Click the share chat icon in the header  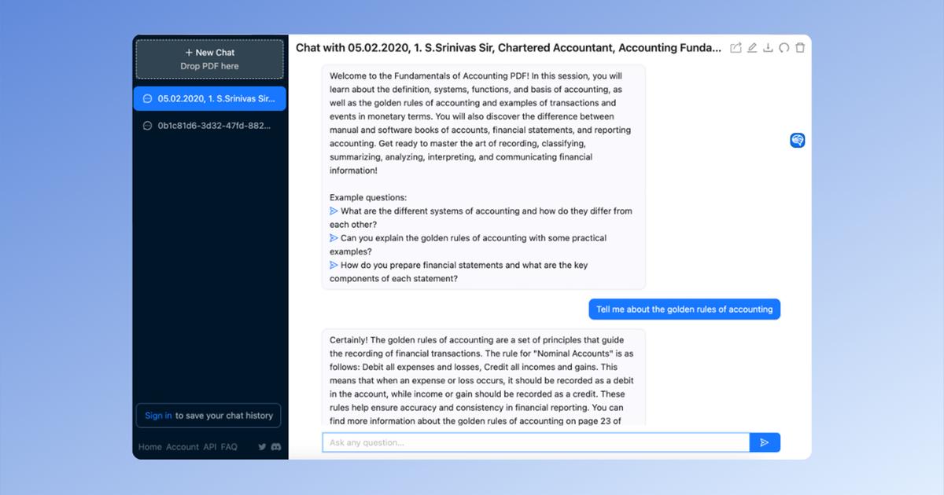736,48
